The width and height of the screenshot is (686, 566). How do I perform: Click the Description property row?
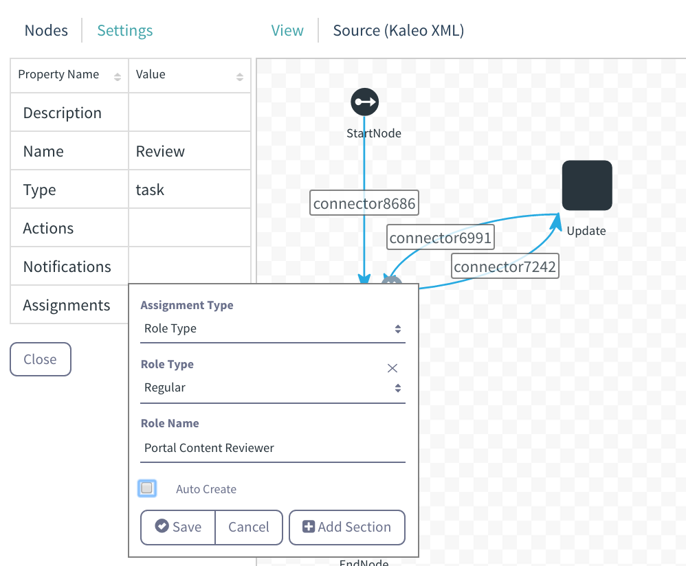coord(131,113)
